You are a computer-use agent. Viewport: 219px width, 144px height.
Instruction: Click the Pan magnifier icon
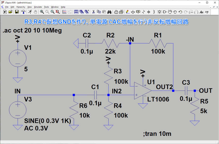point(47,12)
